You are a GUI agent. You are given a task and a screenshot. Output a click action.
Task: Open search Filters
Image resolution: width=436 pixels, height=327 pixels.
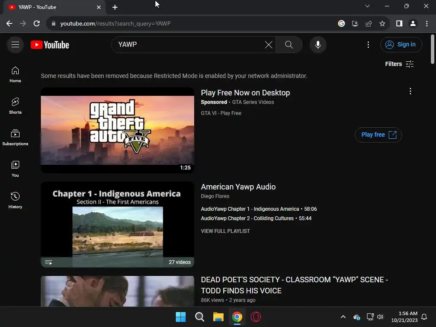[x=399, y=64]
